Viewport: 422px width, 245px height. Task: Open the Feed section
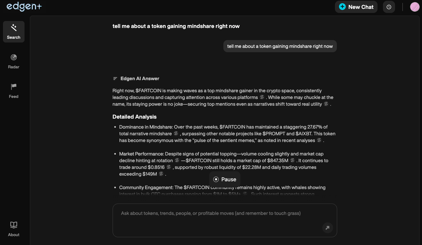13,91
